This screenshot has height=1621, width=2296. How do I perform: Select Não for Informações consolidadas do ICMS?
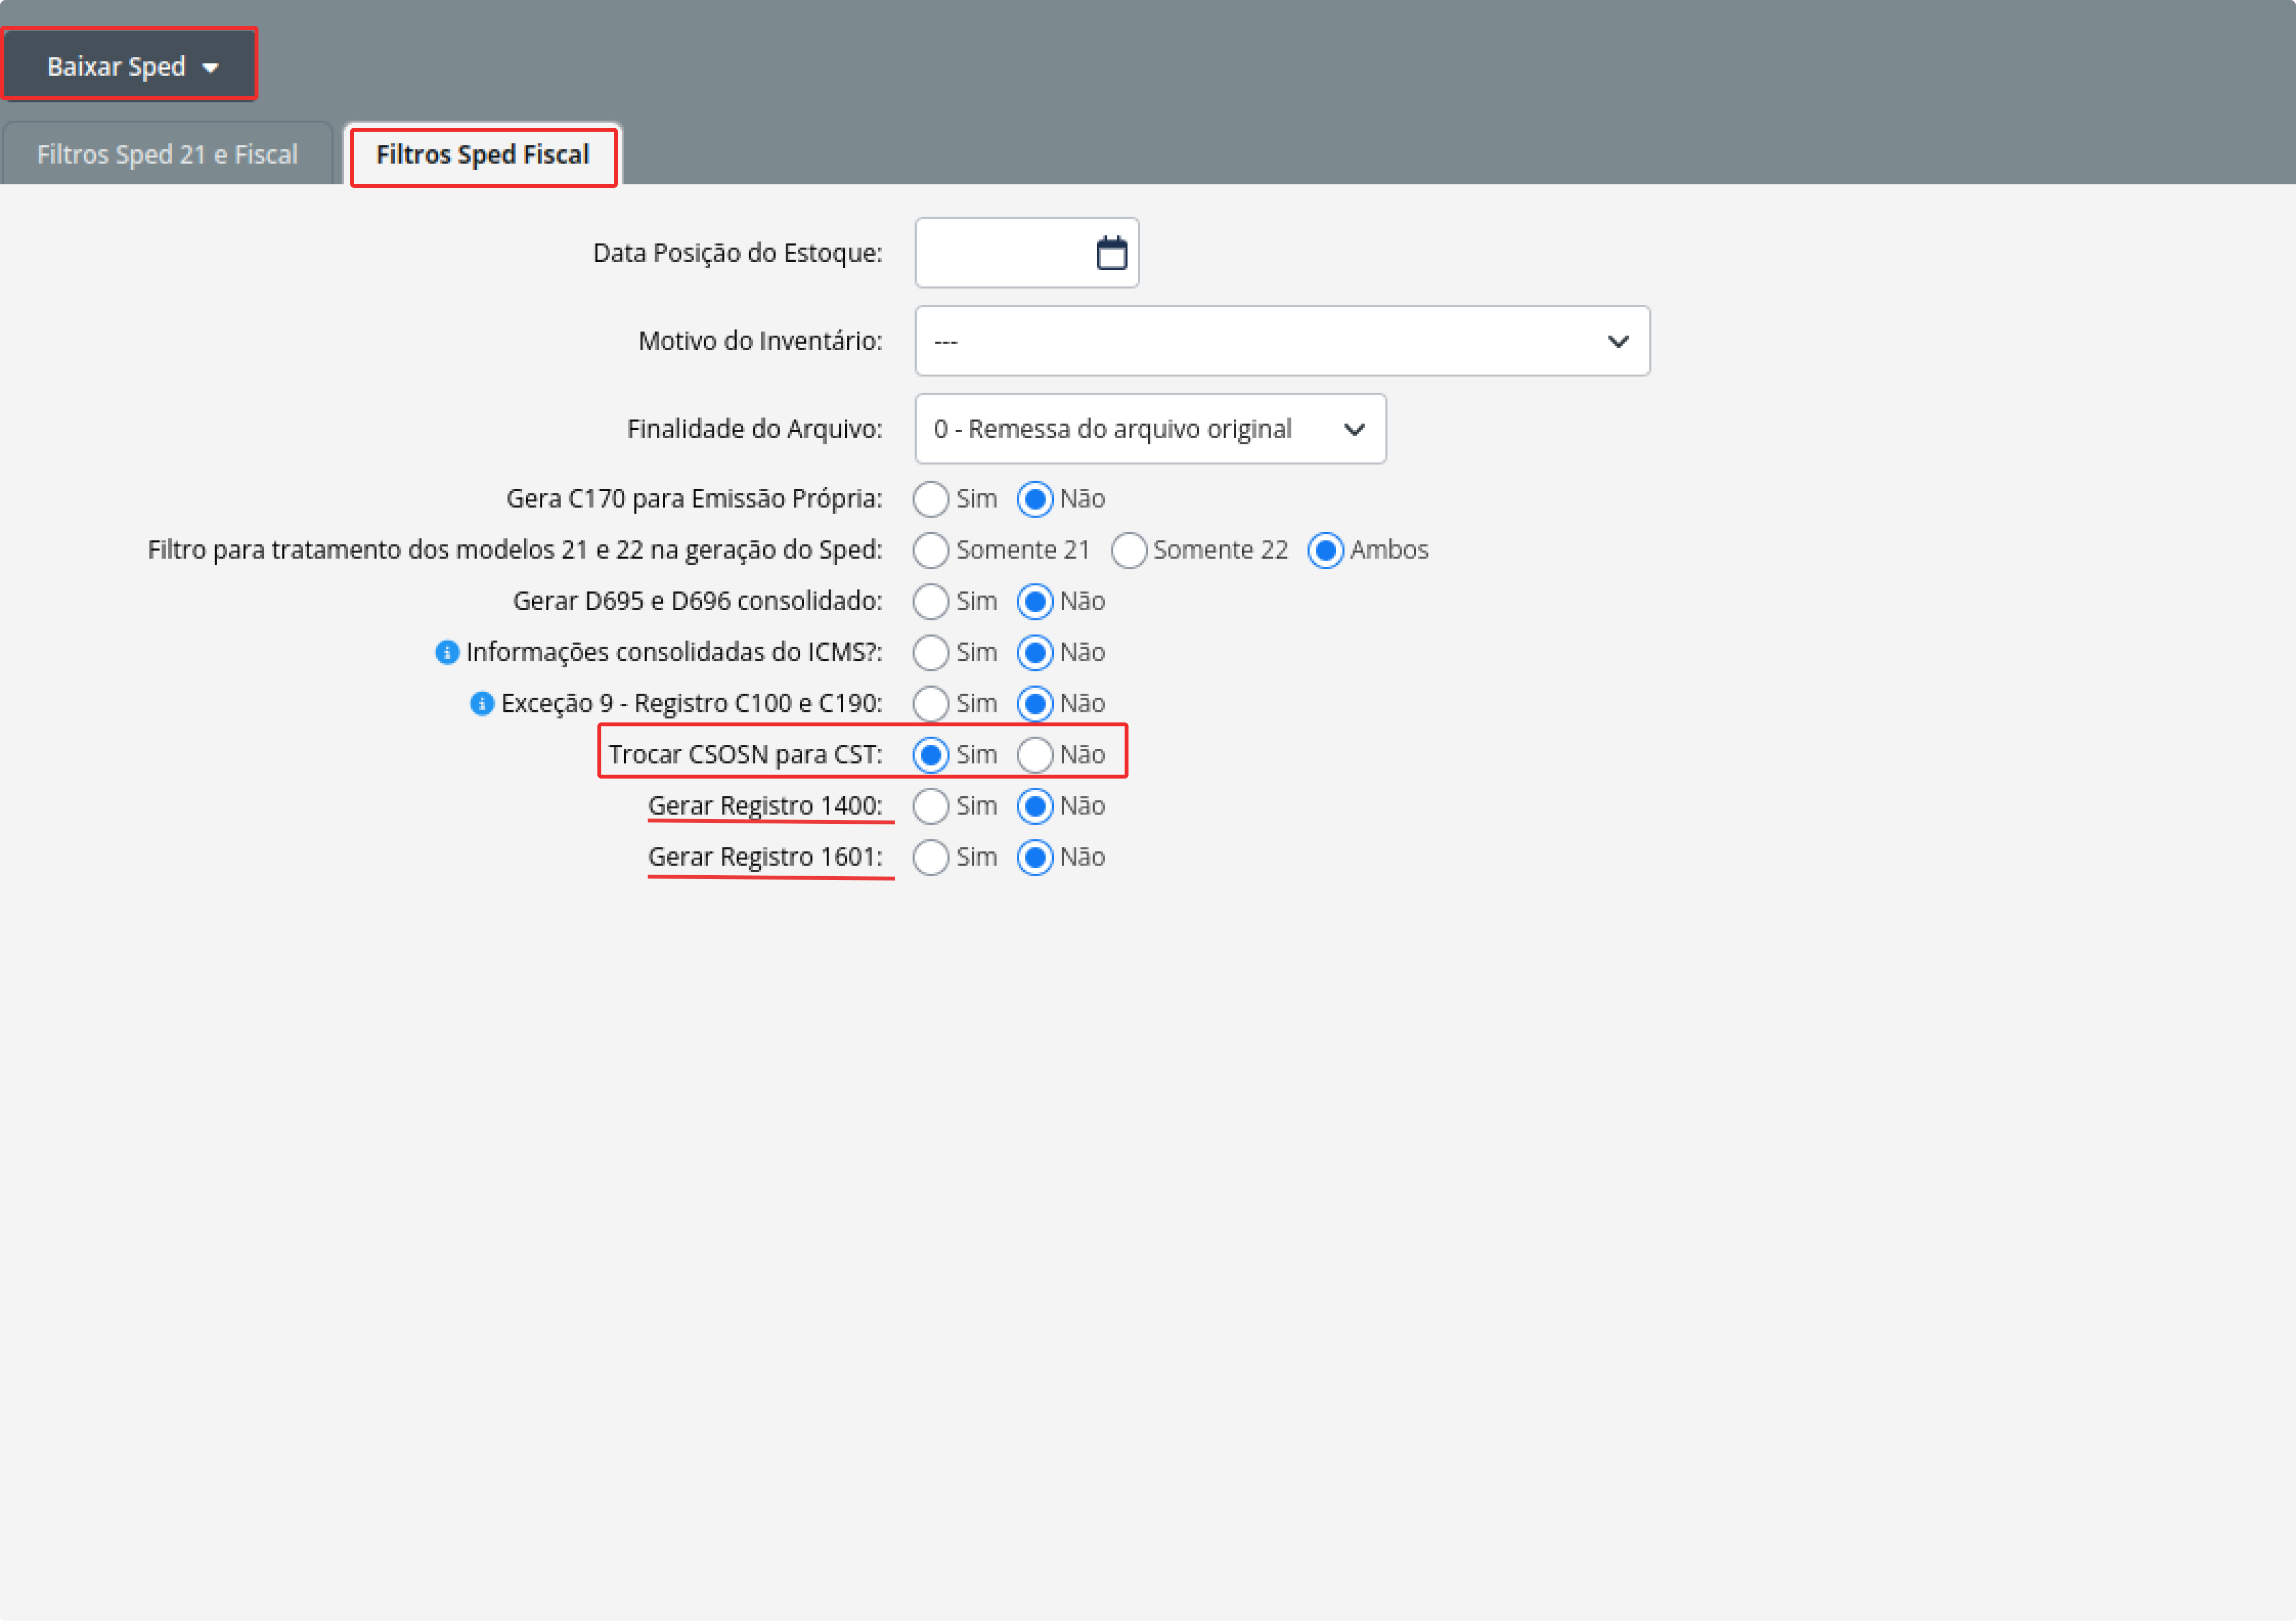(x=1035, y=653)
